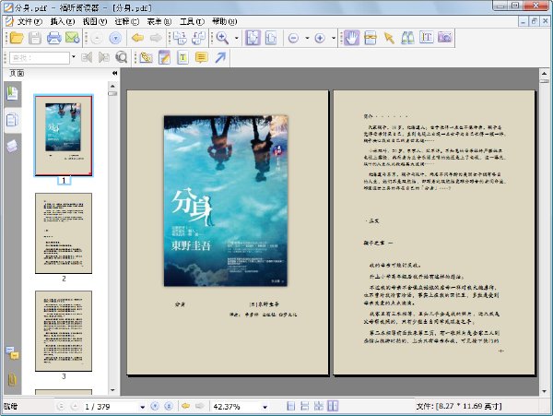This screenshot has width=553, height=416.
Task: Click the rotate pages left icon
Action: coord(180,38)
